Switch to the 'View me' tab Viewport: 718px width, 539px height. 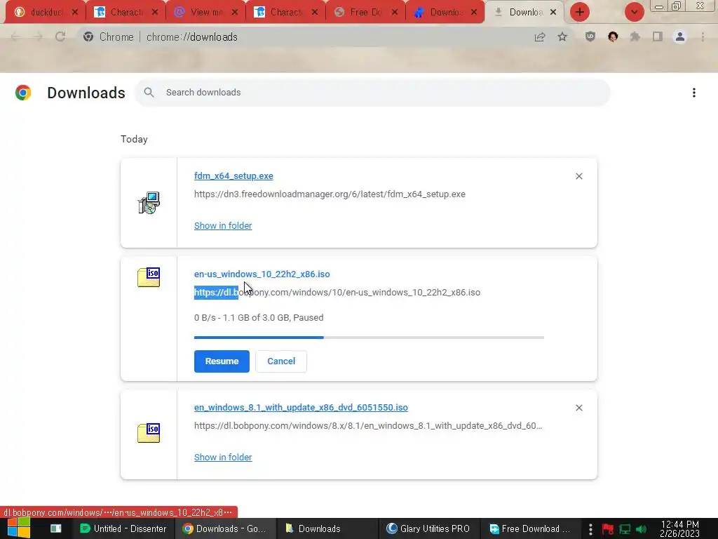tap(205, 13)
